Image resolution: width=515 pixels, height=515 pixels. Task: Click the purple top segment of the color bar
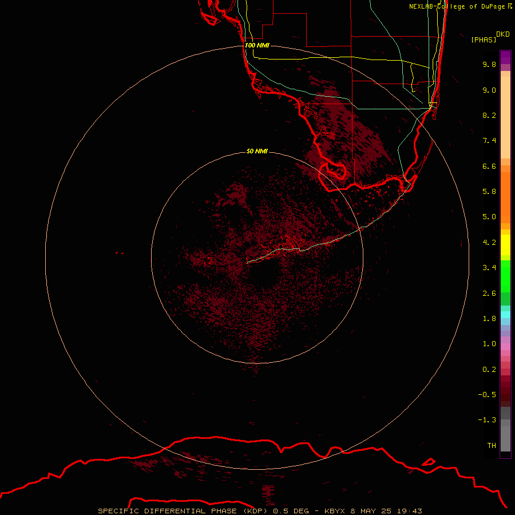505,57
